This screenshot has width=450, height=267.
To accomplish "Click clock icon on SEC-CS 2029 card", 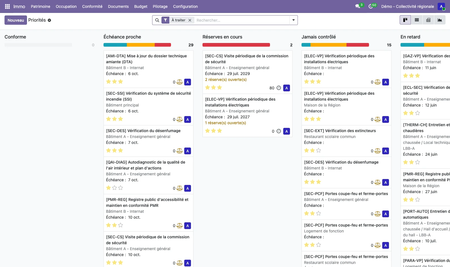I will point(279,88).
